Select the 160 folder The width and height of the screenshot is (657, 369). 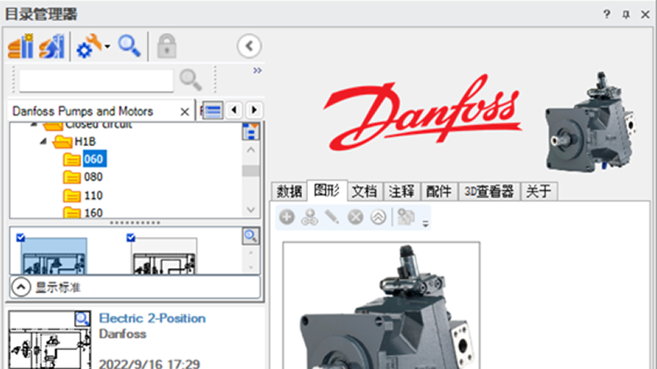[x=93, y=212]
